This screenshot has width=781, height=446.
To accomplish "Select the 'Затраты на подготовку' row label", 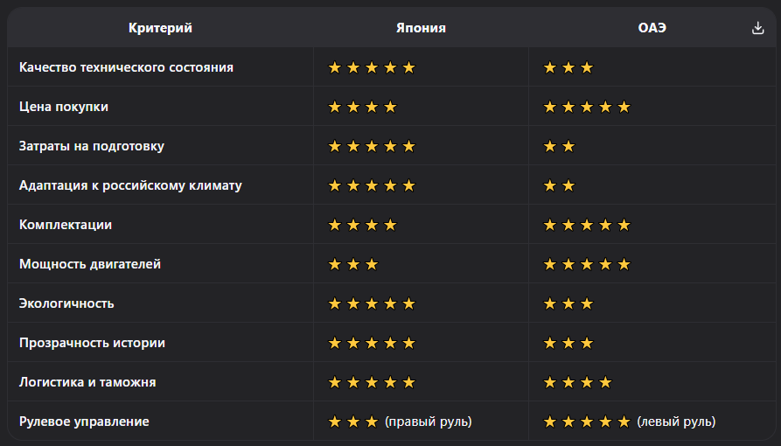I will point(92,146).
